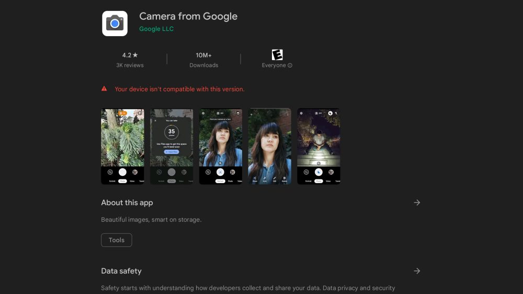Click the Camera from Google app icon
This screenshot has width=523, height=294.
pos(115,24)
